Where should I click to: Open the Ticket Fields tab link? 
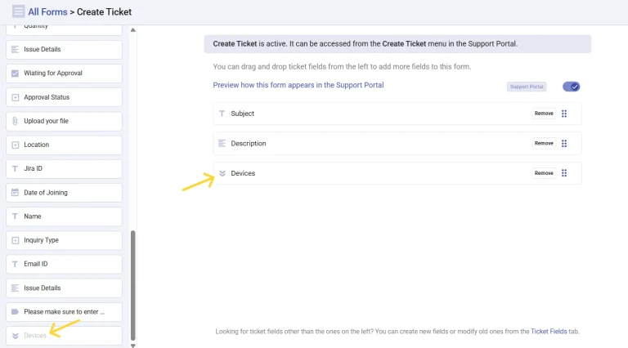tap(549, 331)
